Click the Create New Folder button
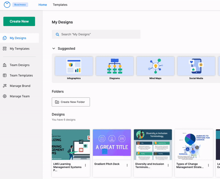Screen dimensions: 220x179 [71, 102]
